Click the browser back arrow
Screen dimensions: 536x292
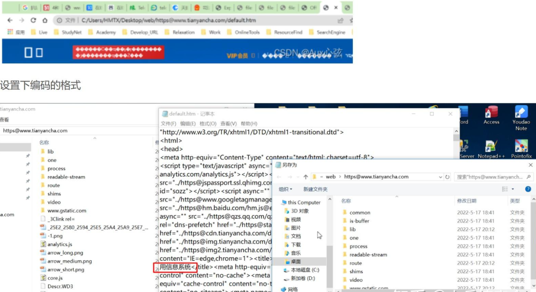(10, 20)
